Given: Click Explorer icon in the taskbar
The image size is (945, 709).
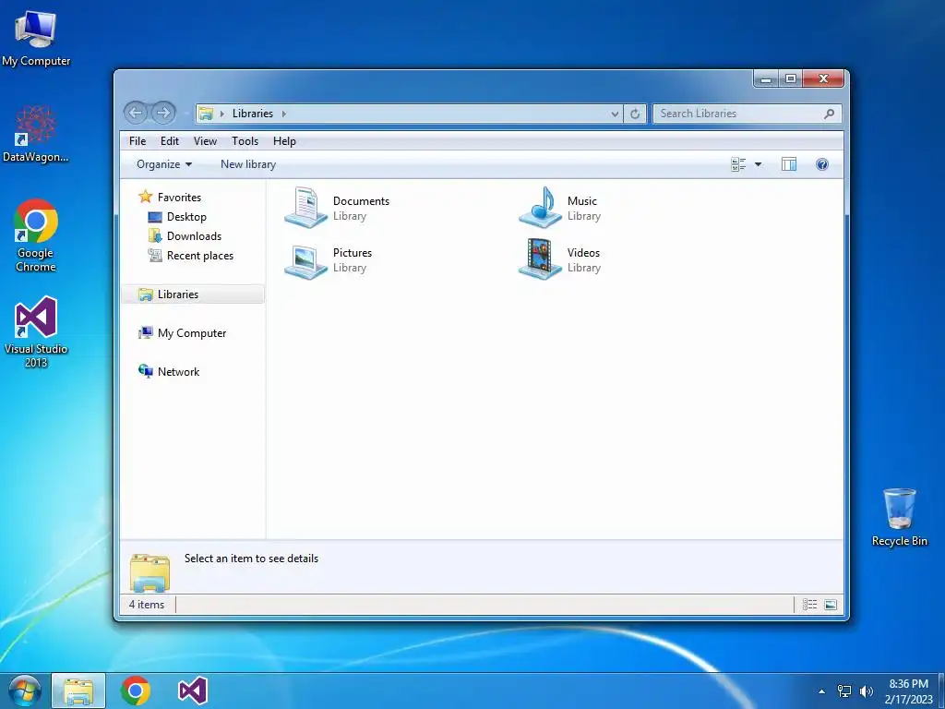Looking at the screenshot, I should (x=78, y=691).
